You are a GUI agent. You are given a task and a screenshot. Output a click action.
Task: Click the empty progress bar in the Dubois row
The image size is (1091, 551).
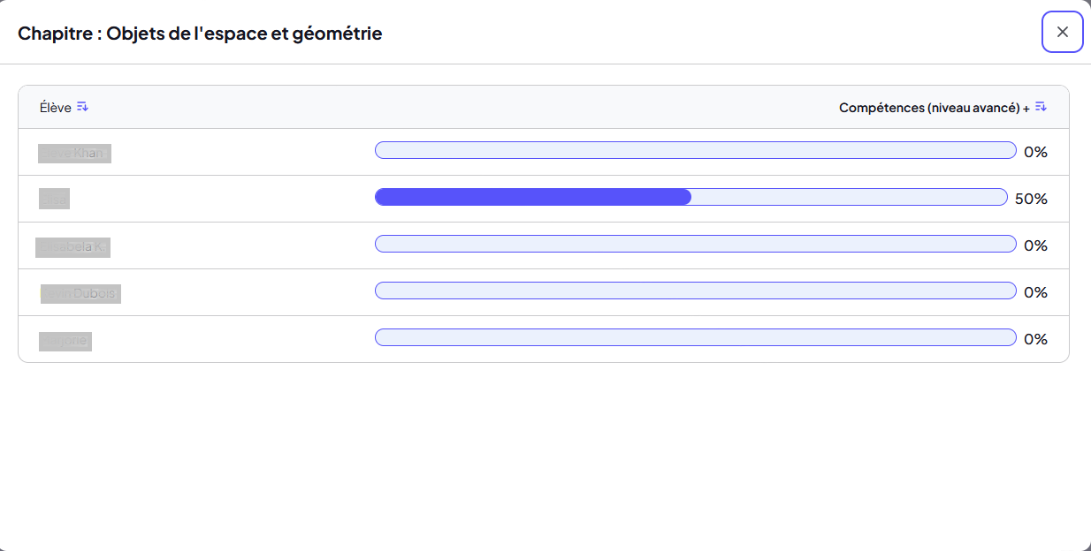696,291
